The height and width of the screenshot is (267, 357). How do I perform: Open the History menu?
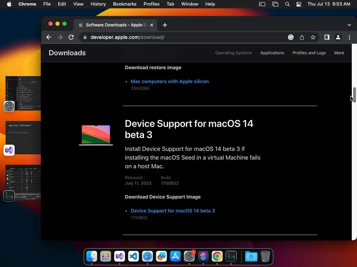pyautogui.click(x=98, y=4)
